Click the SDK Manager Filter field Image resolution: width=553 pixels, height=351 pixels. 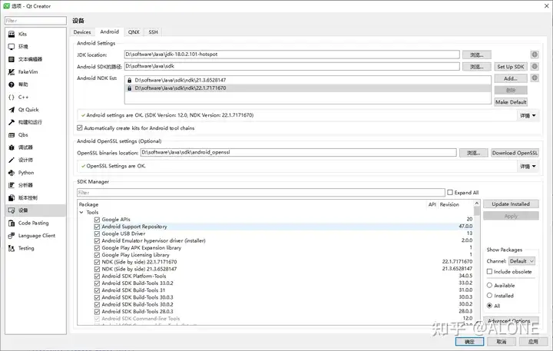tap(261, 193)
